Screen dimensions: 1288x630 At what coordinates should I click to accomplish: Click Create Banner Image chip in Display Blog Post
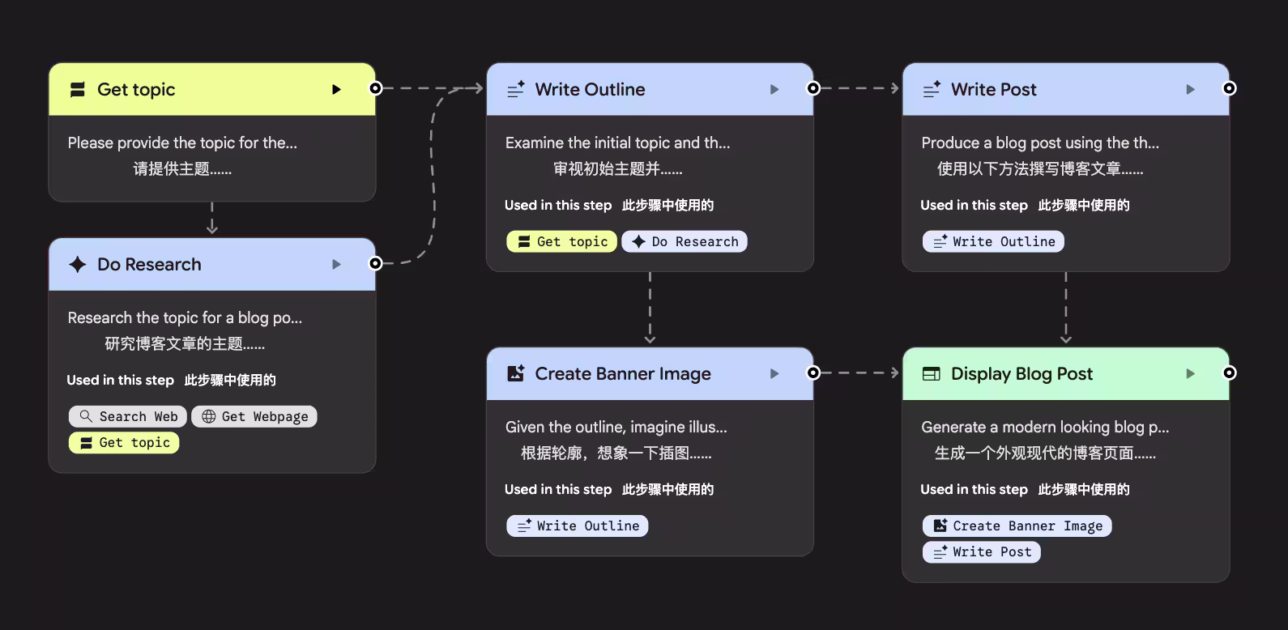click(x=1017, y=526)
